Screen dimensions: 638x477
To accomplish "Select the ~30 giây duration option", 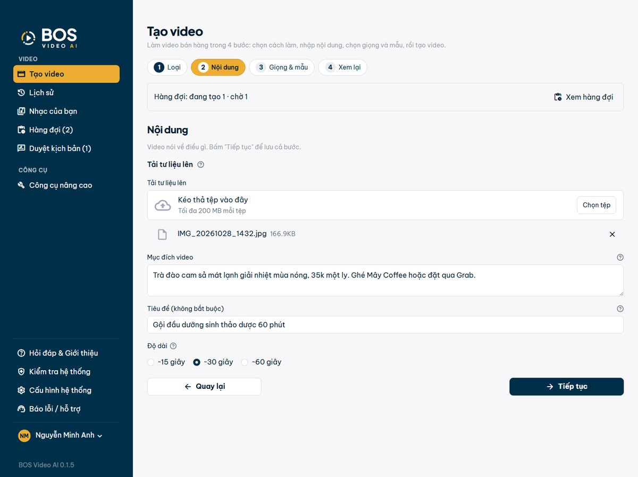I will pos(213,362).
